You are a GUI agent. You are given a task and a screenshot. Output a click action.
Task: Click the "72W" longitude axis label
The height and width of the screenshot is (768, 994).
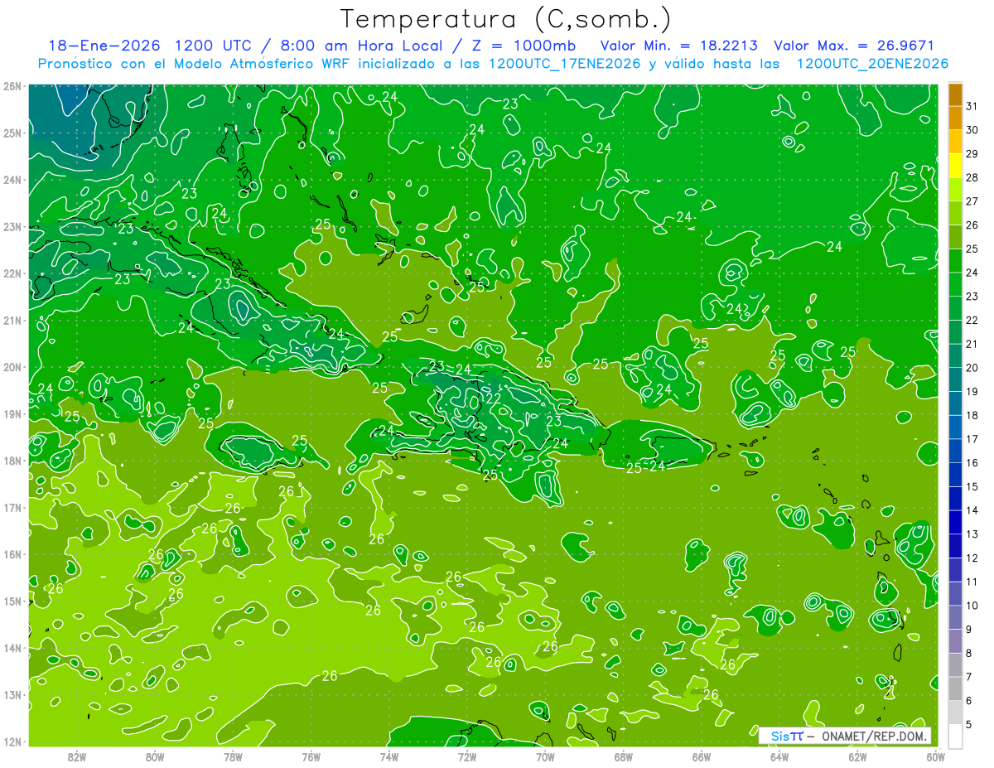pos(466,756)
